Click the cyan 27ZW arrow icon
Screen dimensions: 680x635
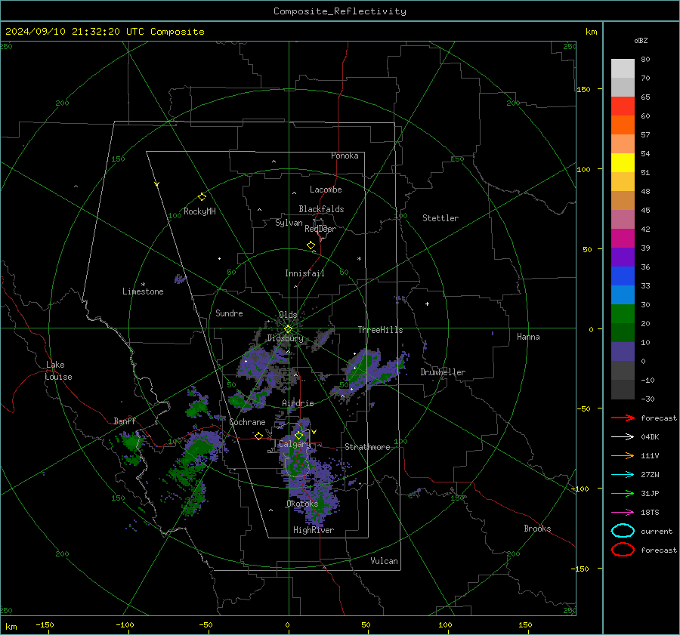tap(623, 475)
